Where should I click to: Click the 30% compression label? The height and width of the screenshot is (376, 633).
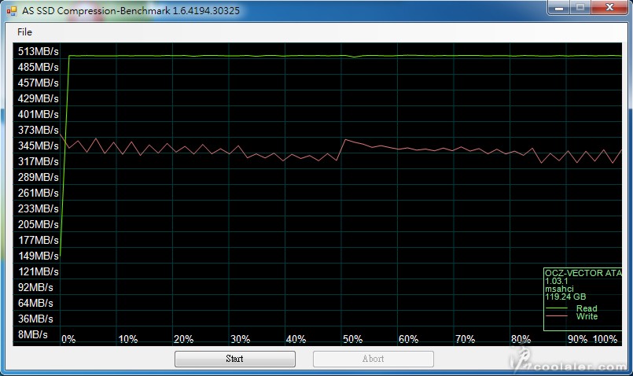click(x=240, y=339)
